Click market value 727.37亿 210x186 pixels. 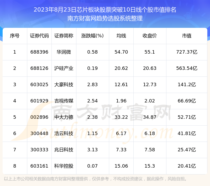tap(187, 52)
